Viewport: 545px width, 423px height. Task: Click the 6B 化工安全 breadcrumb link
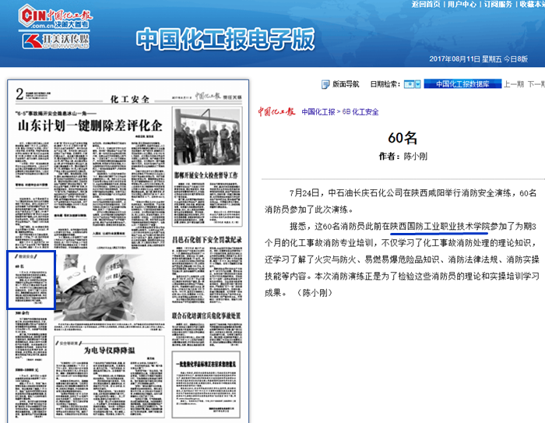tap(360, 112)
